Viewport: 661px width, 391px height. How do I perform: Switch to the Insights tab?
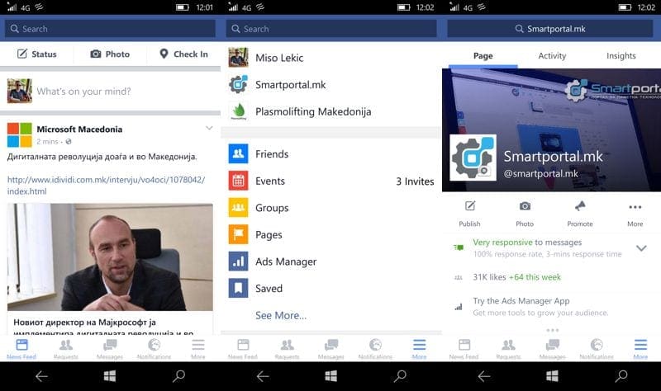point(621,55)
